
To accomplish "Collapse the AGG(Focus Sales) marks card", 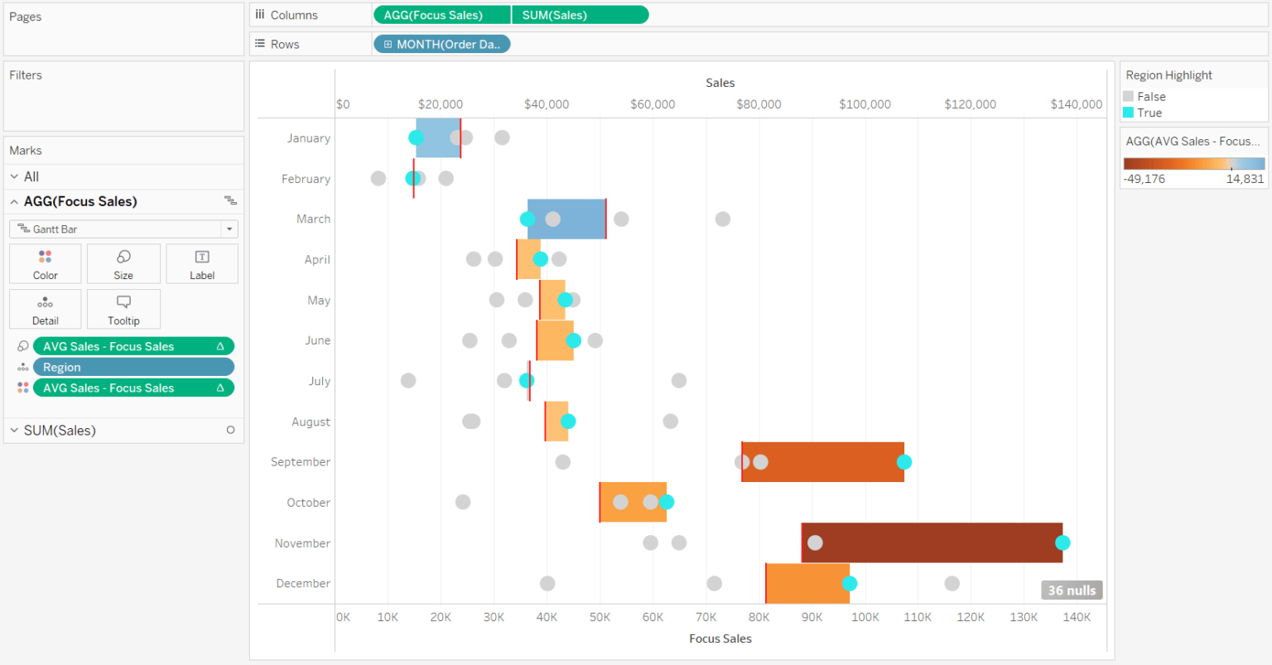I will tap(14, 201).
